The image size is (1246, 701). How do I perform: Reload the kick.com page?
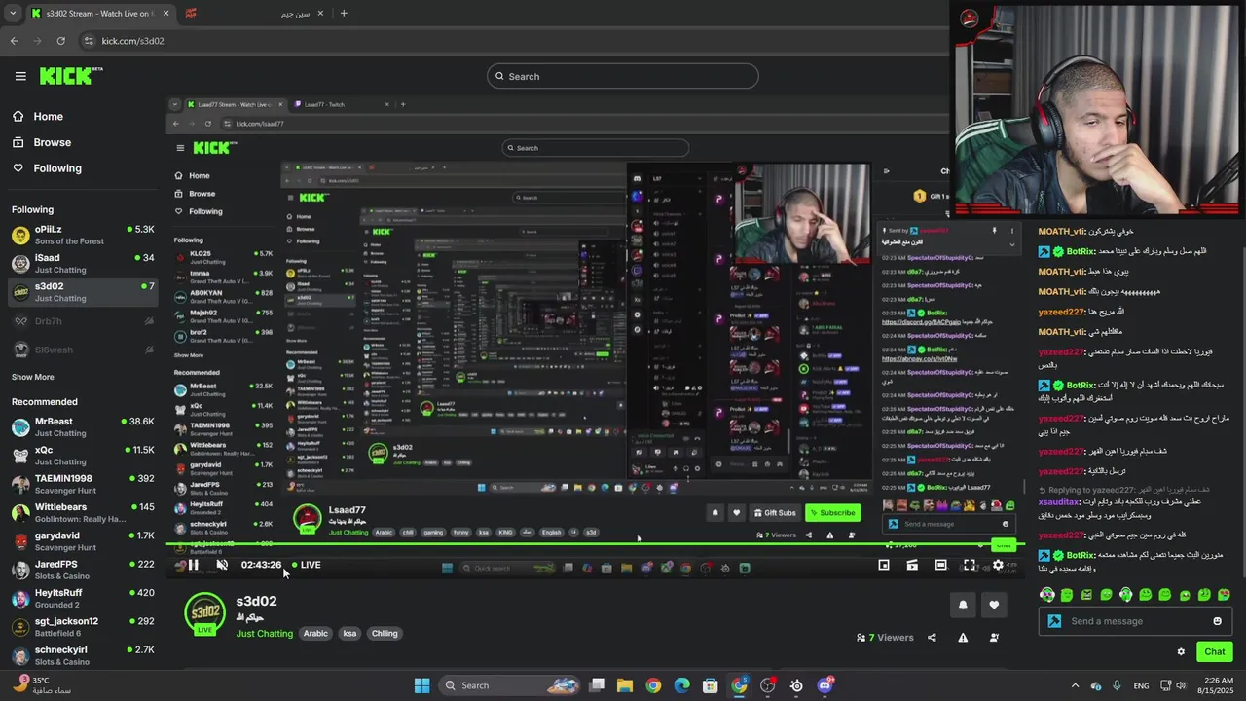[x=60, y=41]
